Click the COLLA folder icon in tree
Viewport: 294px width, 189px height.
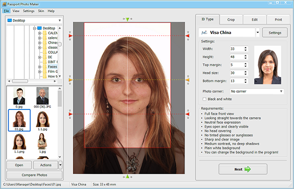(45, 52)
